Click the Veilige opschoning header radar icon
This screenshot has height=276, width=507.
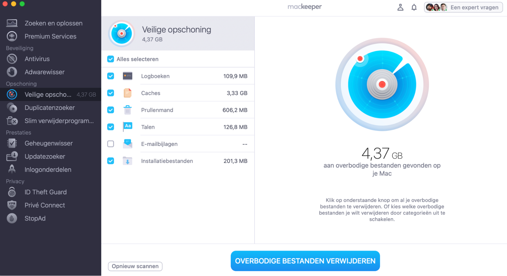121,33
